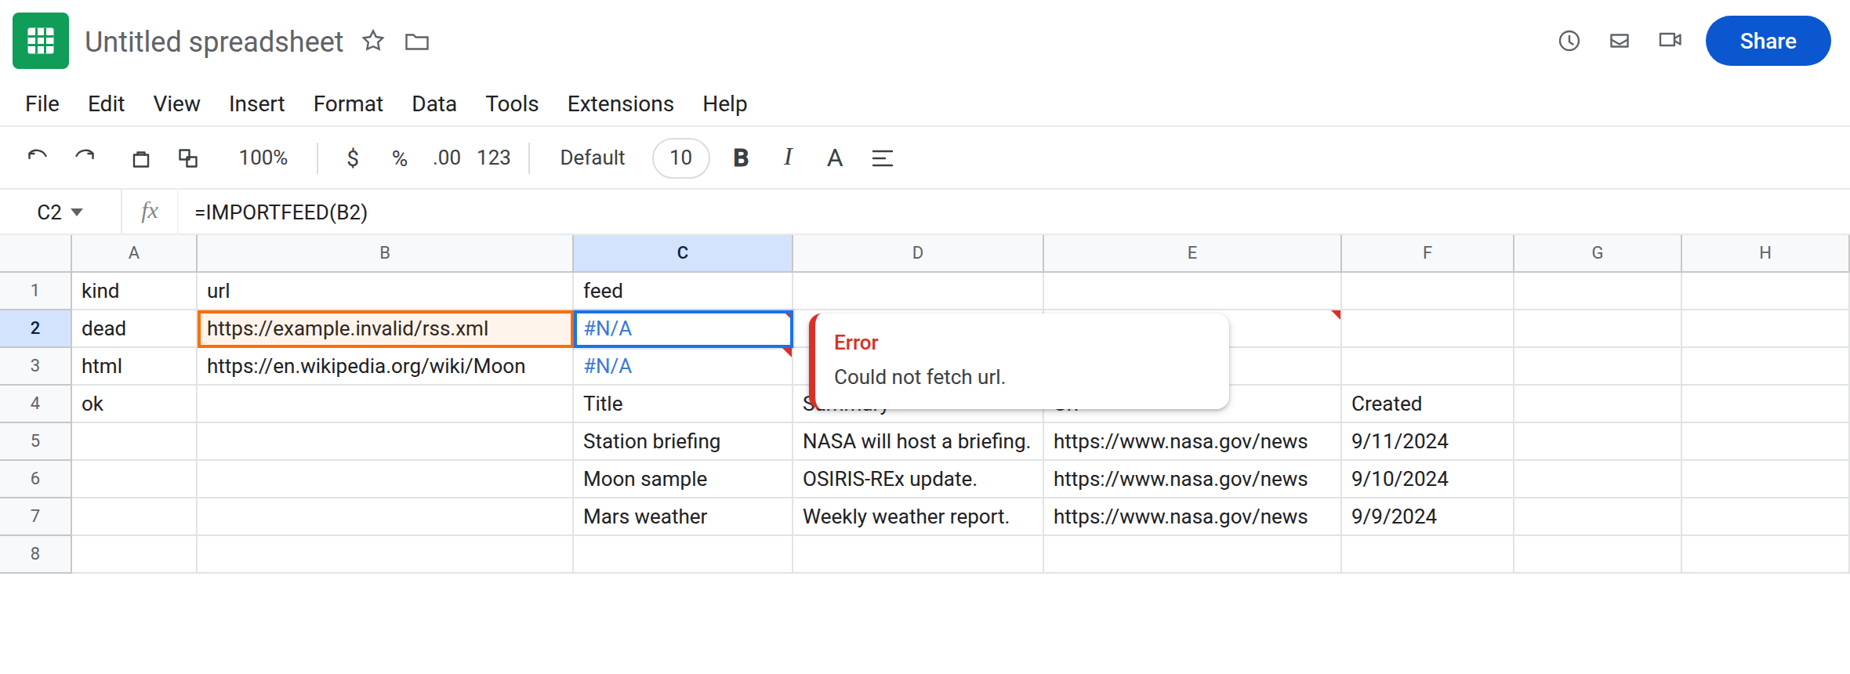Select column A header

pyautogui.click(x=134, y=253)
